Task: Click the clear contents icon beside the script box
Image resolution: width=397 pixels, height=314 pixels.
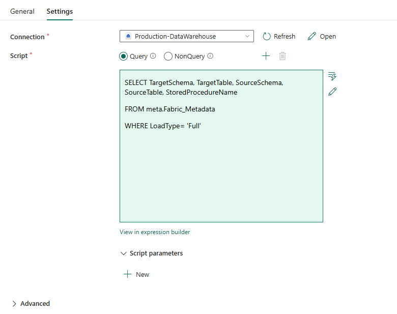Action: [332, 76]
